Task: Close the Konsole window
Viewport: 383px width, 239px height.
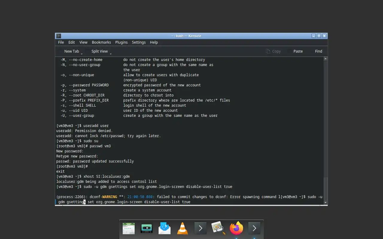Action: [x=324, y=36]
